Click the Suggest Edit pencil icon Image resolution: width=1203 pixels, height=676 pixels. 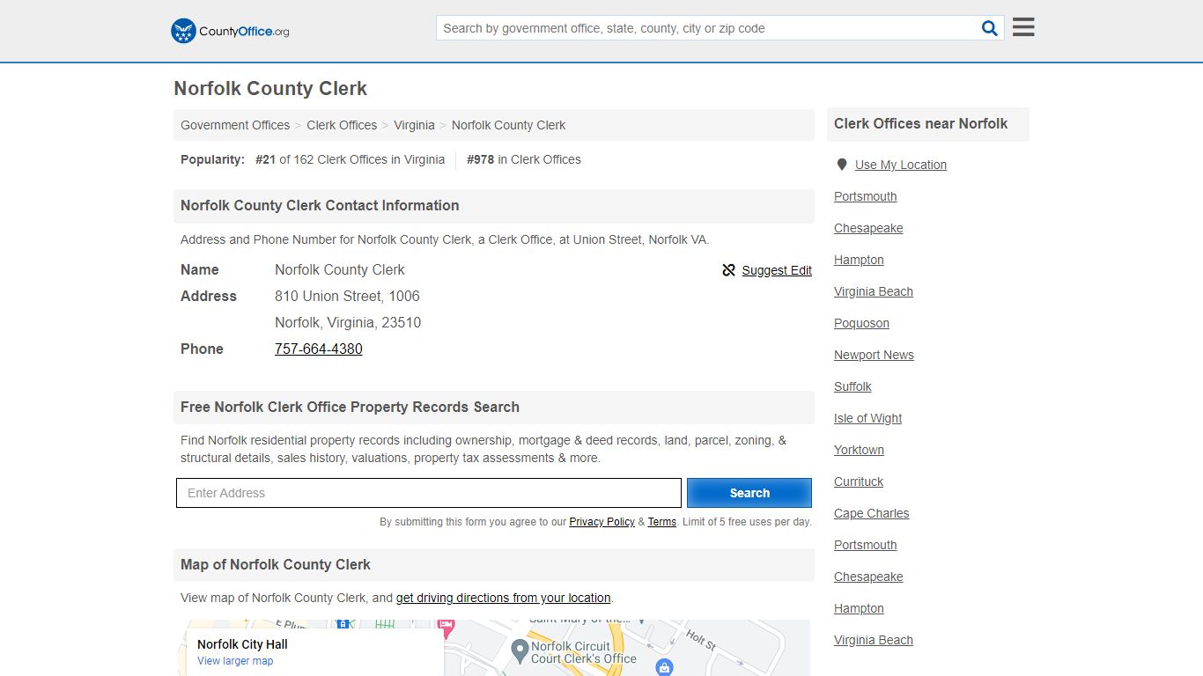(x=728, y=270)
